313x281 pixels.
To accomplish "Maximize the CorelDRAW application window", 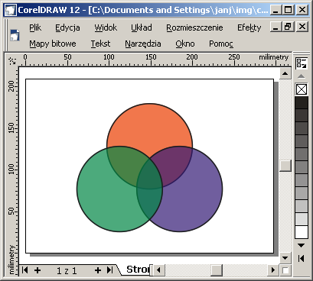I will point(289,10).
